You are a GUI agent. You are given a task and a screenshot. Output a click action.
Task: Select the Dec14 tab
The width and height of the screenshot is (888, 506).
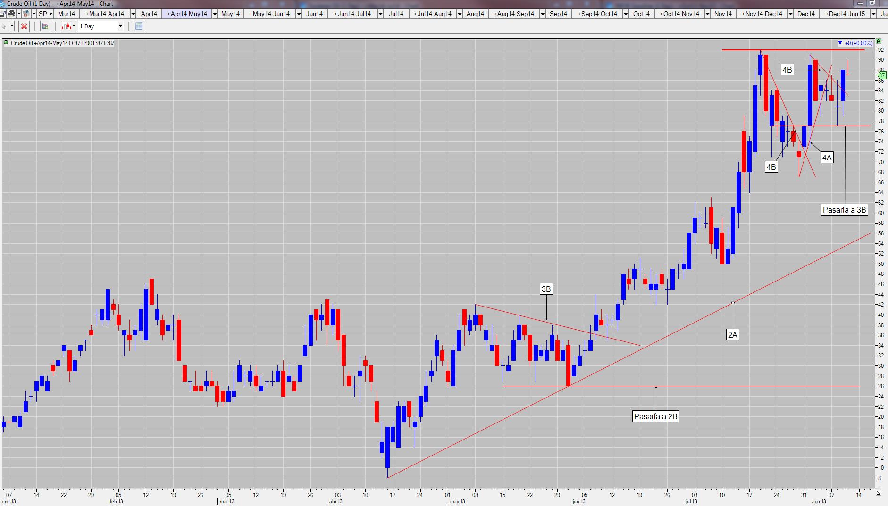click(x=806, y=14)
